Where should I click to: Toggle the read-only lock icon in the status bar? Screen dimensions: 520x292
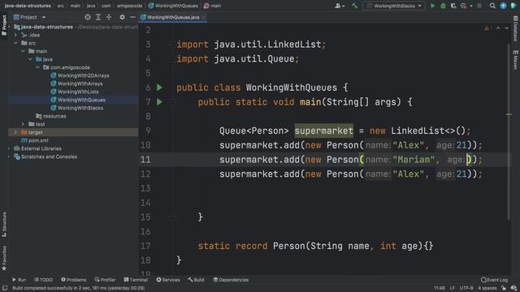(504, 288)
